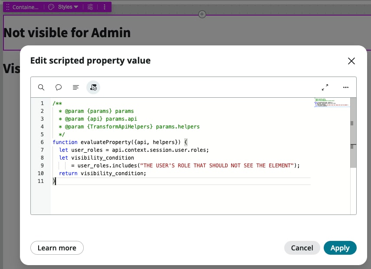Open the editor's more options ellipsis

click(346, 87)
